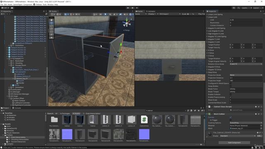The image size is (265, 149).
Task: Select the Hand view tool in Scene
Action: (51, 20)
